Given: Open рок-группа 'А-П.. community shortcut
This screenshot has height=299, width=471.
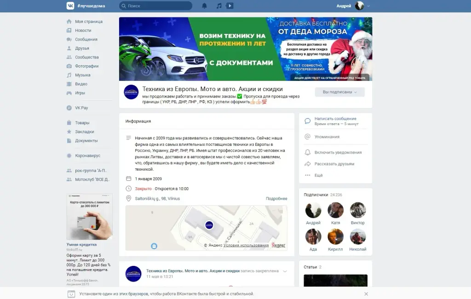Looking at the screenshot, I should [91, 170].
